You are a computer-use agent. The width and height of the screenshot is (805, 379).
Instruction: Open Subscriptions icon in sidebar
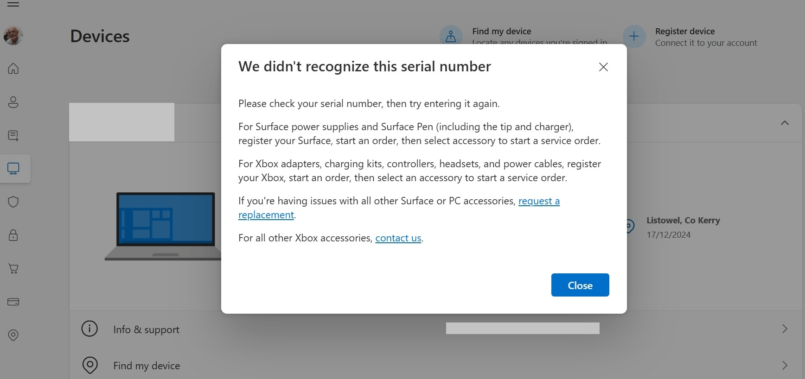[13, 135]
